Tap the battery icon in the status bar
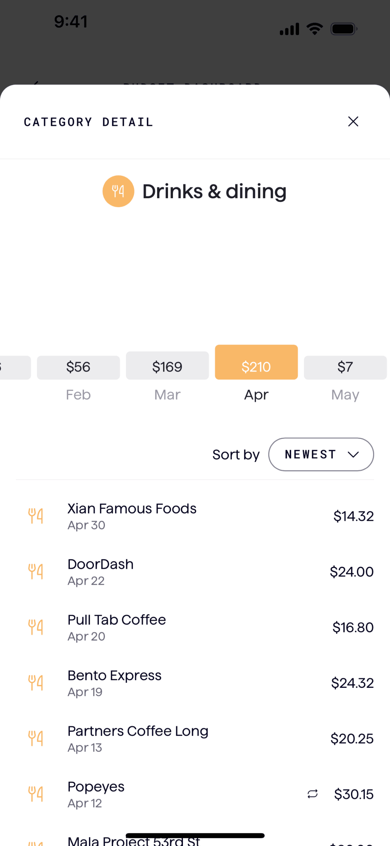390x846 pixels. point(343,29)
